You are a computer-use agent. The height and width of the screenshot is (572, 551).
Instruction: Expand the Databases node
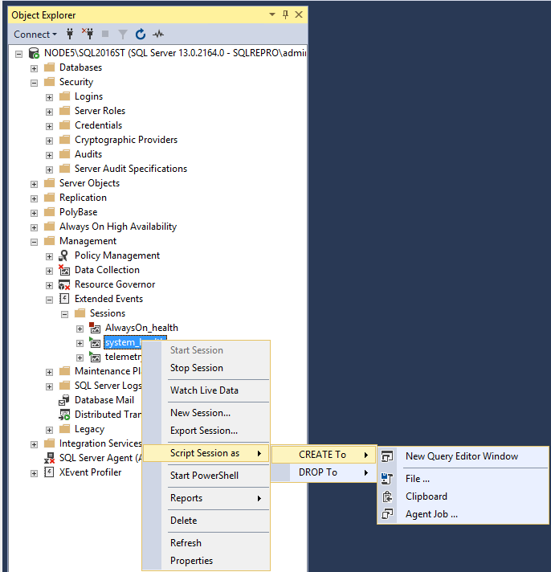pos(35,67)
